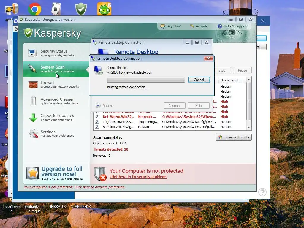Click 'Objects scanned: 4364' text
Viewport: 304px width, 228px height.
pos(110,143)
